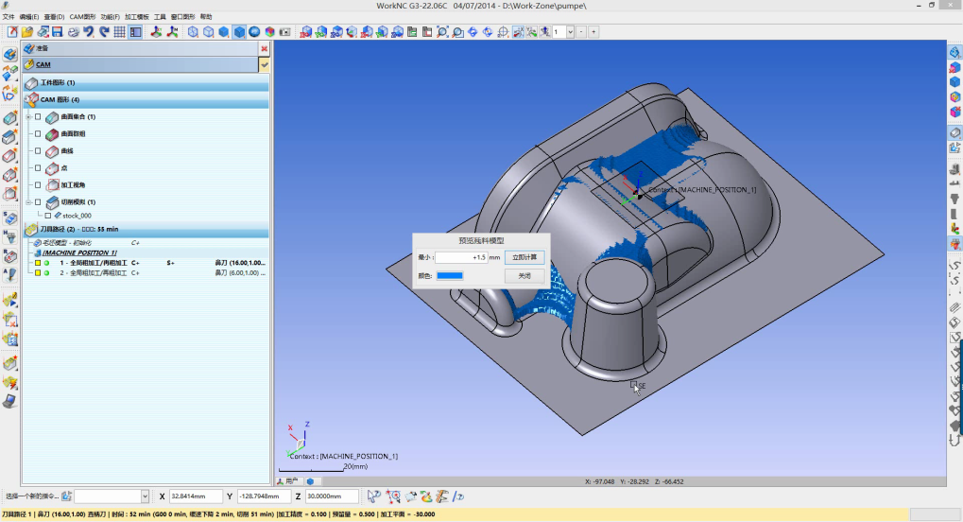Click the CAM panel header bar
963x522 pixels.
(141, 64)
